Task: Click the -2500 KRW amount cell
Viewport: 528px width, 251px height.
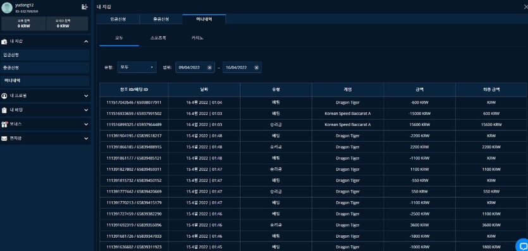Action: 420,214
